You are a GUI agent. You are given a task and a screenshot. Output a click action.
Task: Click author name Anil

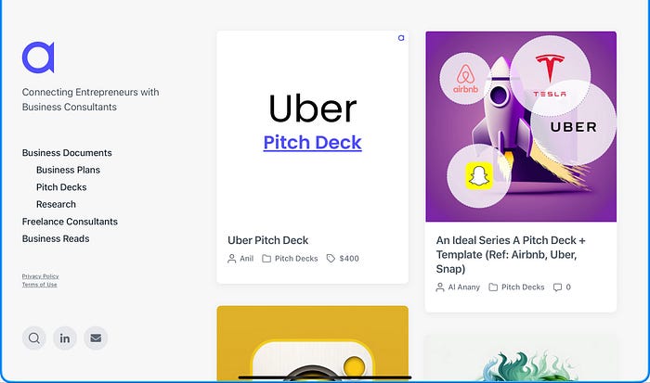coord(246,259)
